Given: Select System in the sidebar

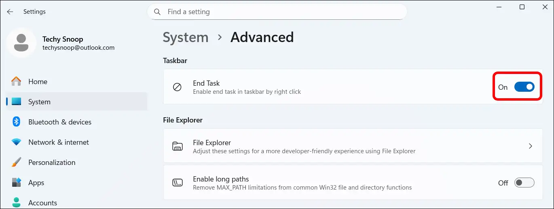Looking at the screenshot, I should point(77,102).
